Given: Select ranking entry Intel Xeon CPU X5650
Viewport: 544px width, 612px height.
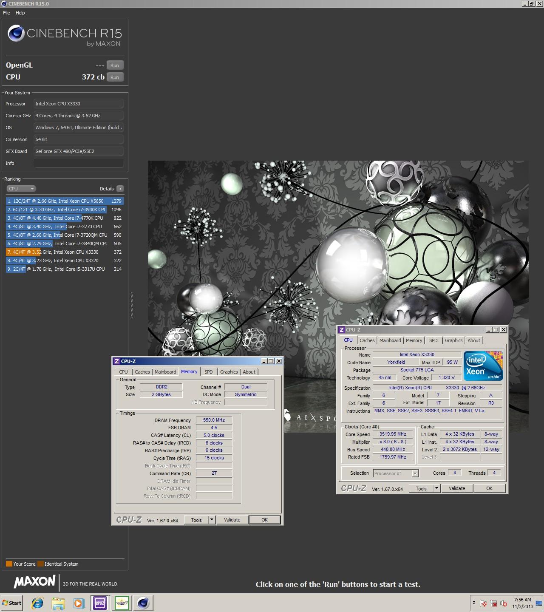Looking at the screenshot, I should [65, 201].
